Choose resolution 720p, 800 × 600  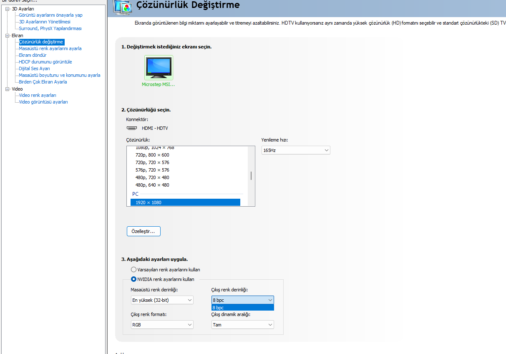pyautogui.click(x=152, y=155)
